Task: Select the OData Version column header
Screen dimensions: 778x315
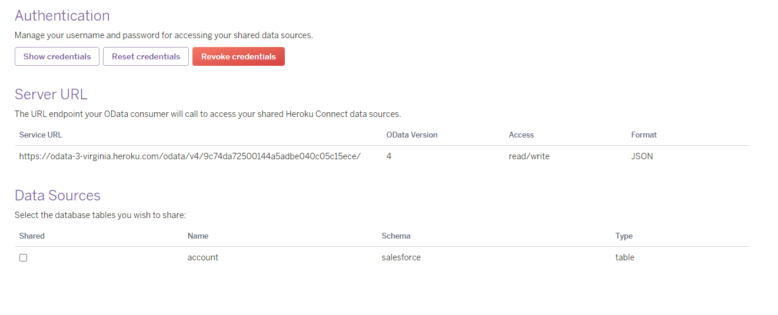Action: 412,135
